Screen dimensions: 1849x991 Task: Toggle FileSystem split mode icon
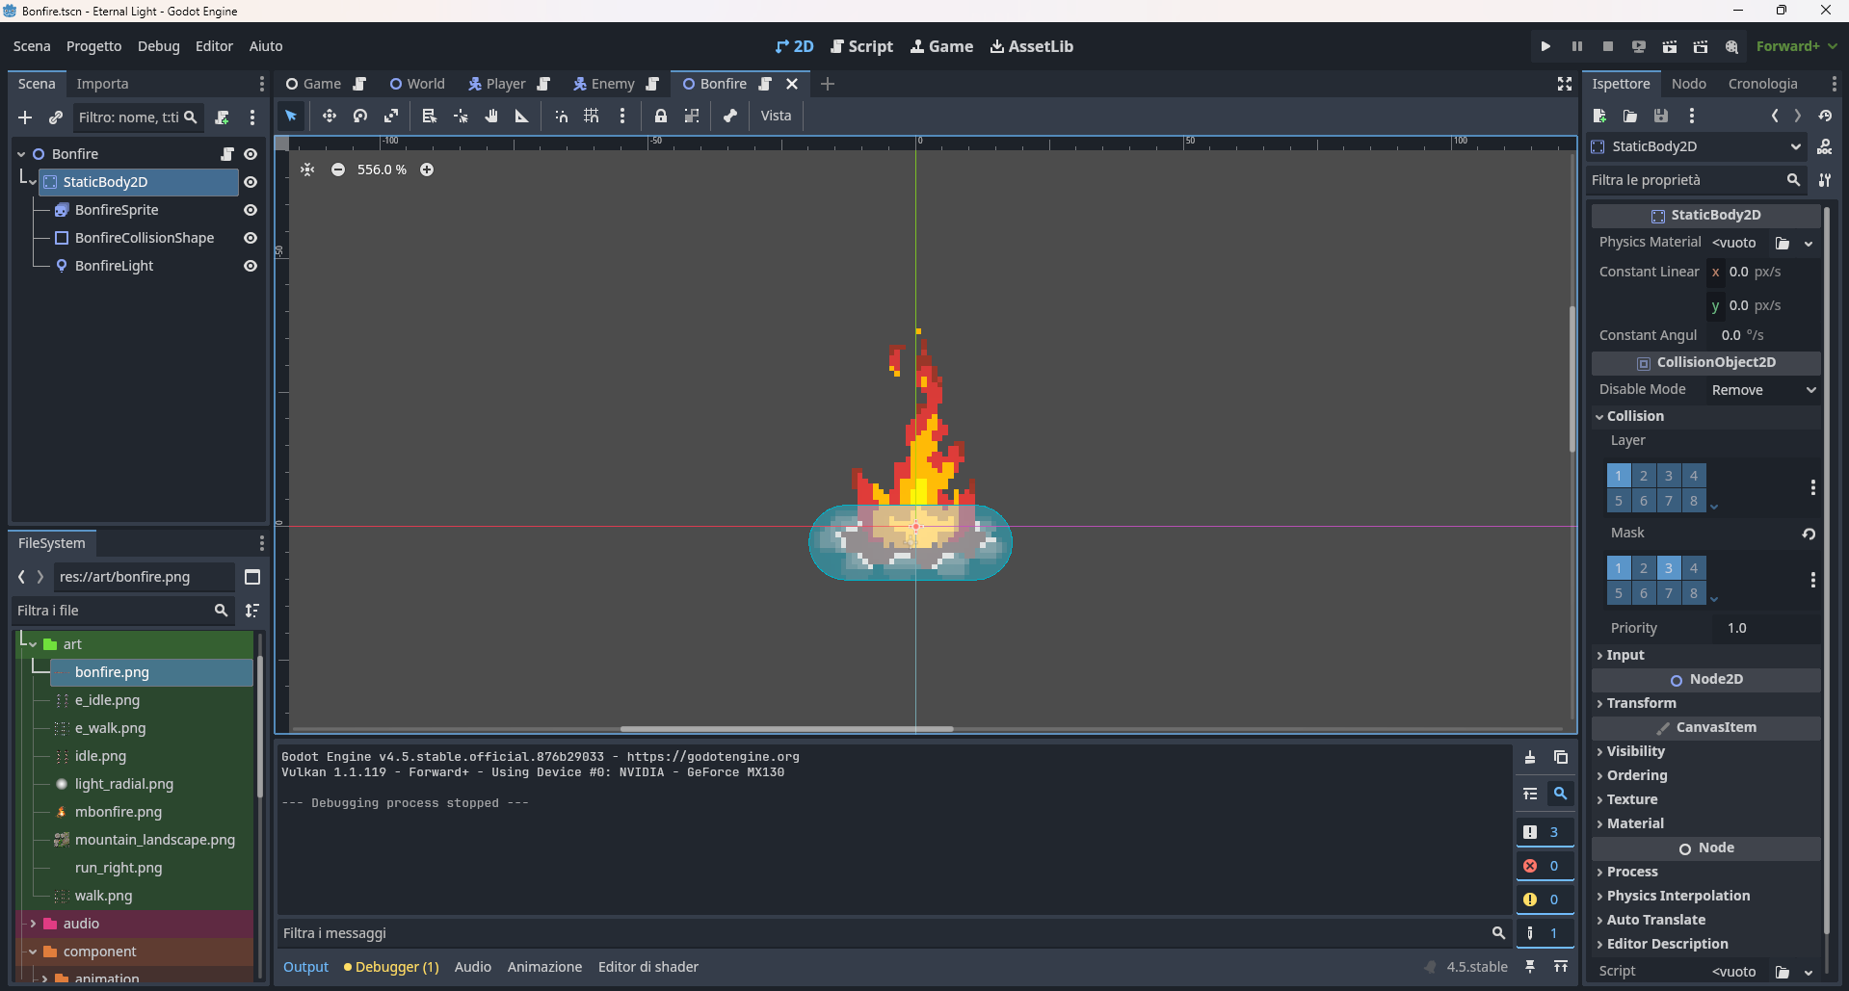pyautogui.click(x=252, y=577)
